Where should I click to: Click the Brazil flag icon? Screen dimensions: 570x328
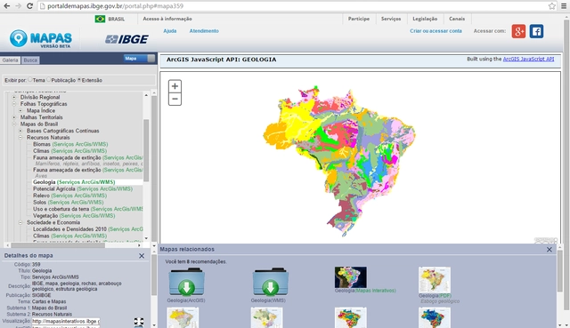[x=100, y=19]
